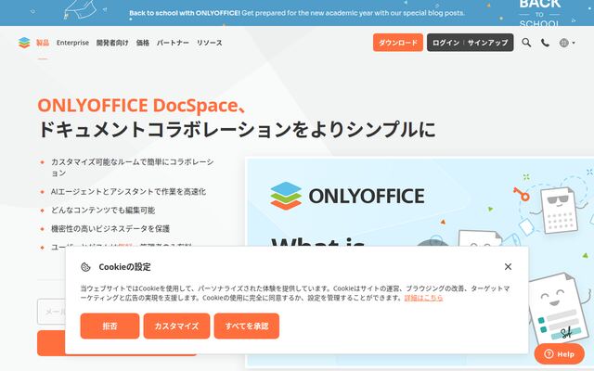Click the AIエージェントとアシスタント bullet text
The height and width of the screenshot is (371, 594).
pos(128,192)
